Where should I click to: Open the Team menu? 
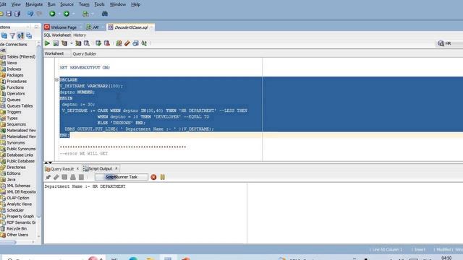(84, 4)
